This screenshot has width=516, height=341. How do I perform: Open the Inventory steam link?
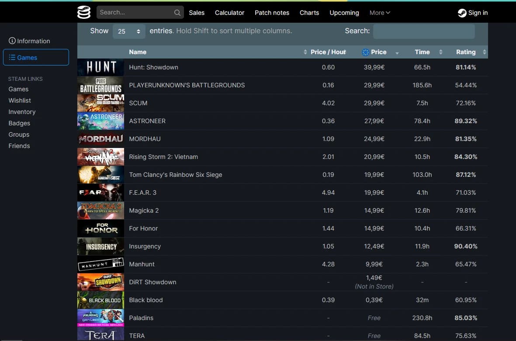pos(22,112)
